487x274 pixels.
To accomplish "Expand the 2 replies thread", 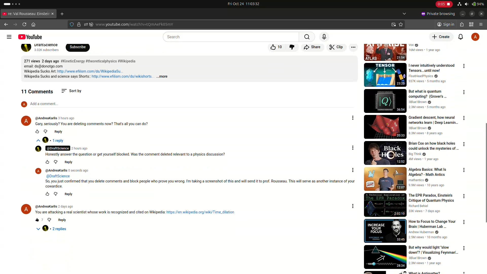I will [51, 229].
